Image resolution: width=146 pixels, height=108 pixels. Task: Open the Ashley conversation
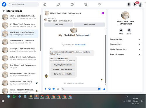[20, 83]
